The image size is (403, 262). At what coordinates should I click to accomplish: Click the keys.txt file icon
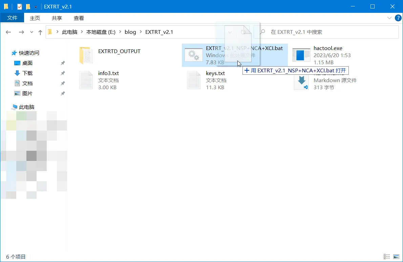193,80
